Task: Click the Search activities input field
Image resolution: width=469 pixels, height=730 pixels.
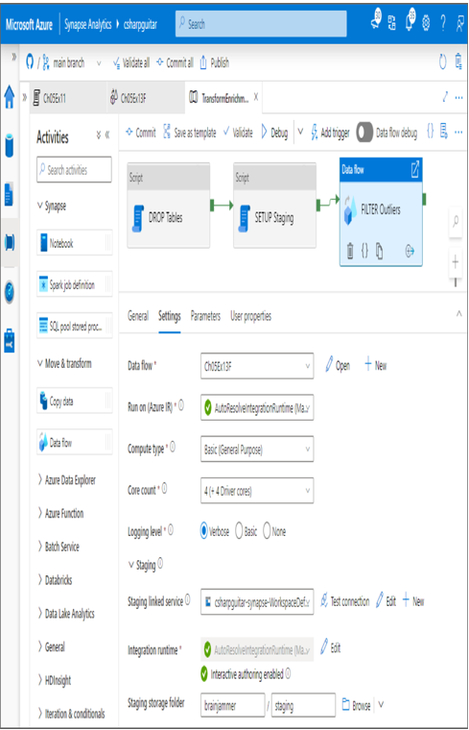Action: pos(74,169)
